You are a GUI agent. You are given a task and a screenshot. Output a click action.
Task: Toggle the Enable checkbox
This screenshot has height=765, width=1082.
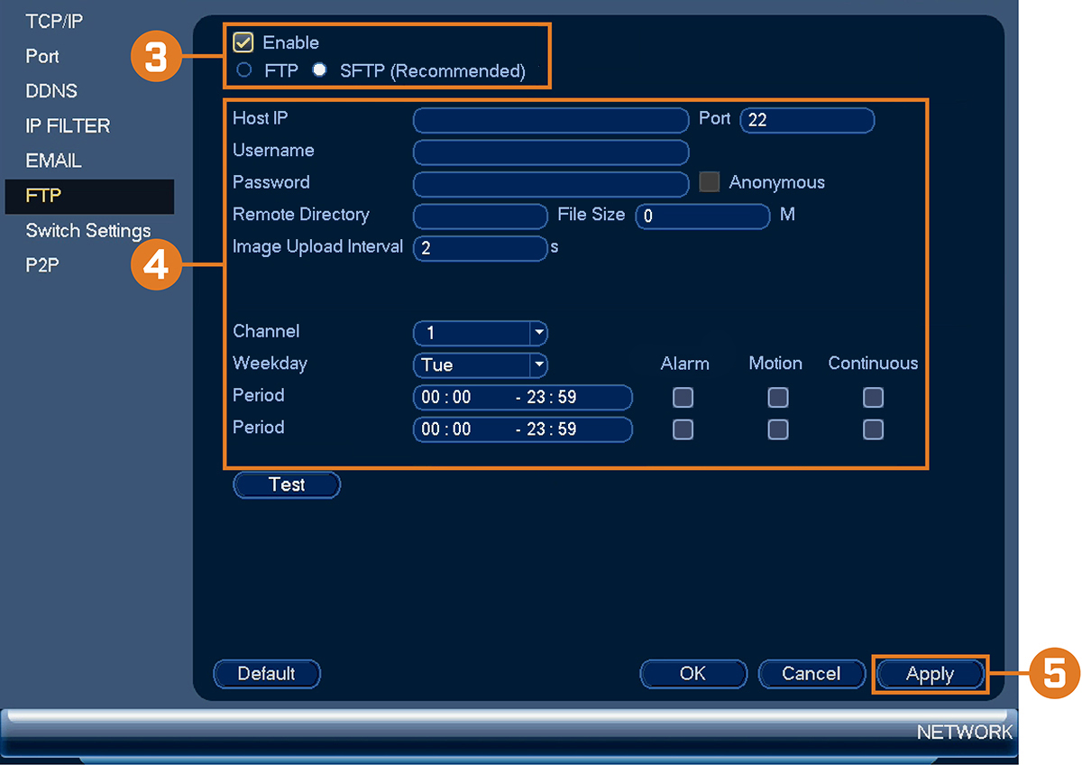[x=243, y=42]
